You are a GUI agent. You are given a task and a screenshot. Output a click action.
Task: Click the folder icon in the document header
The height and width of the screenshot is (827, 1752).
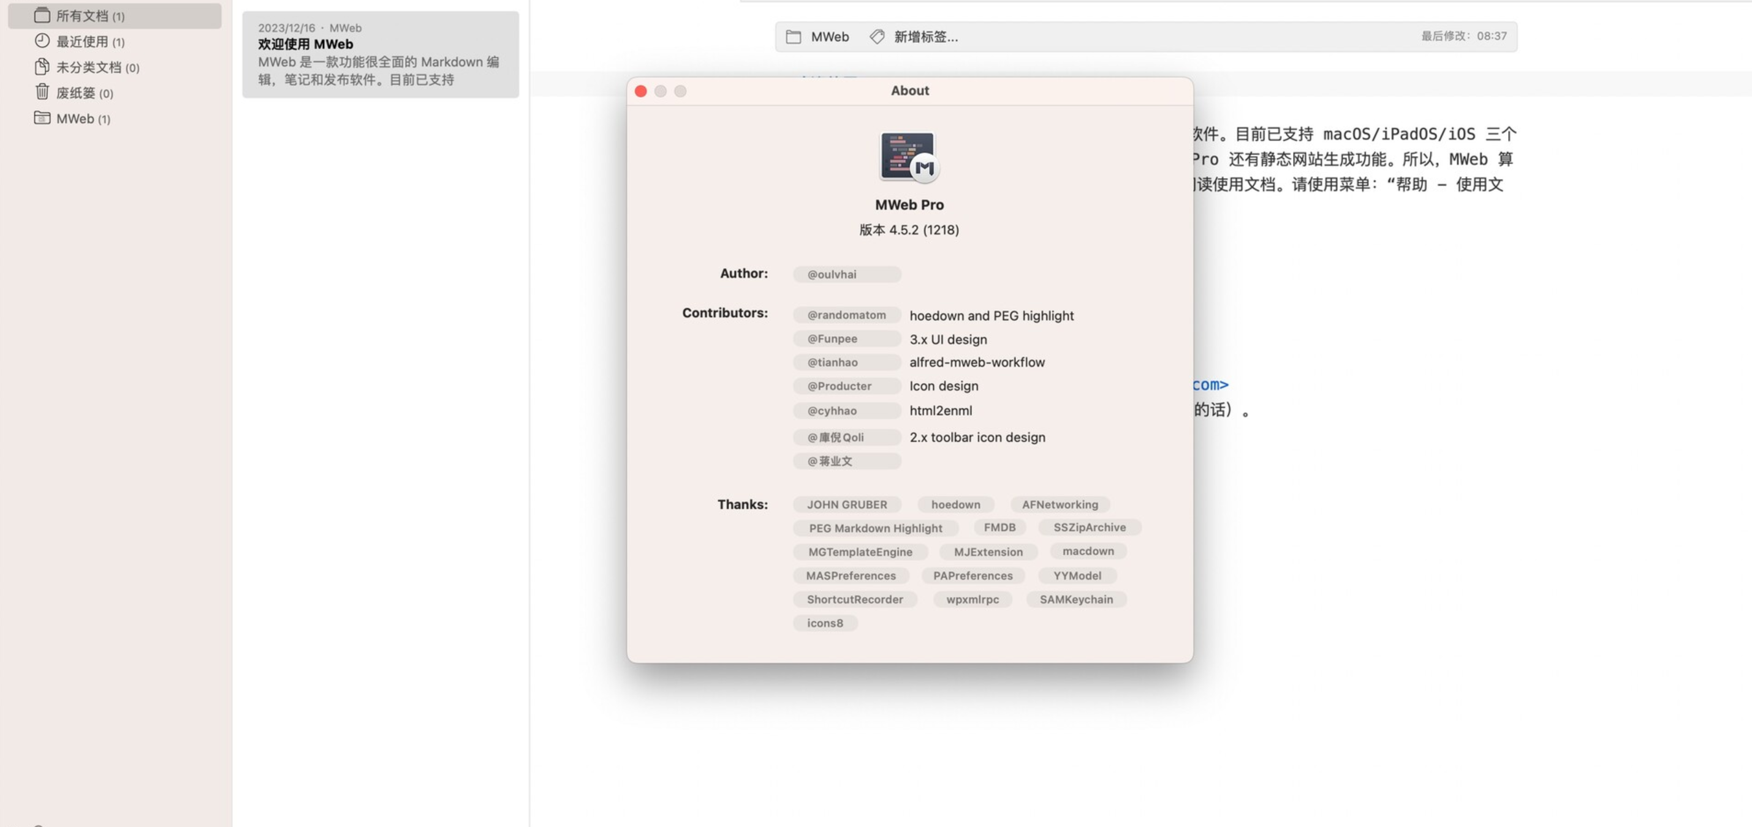[793, 37]
